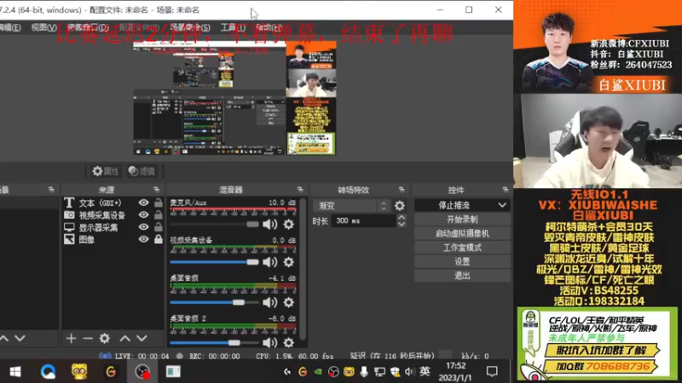Move scene down in scenes panel
The image size is (682, 383).
coord(20,338)
